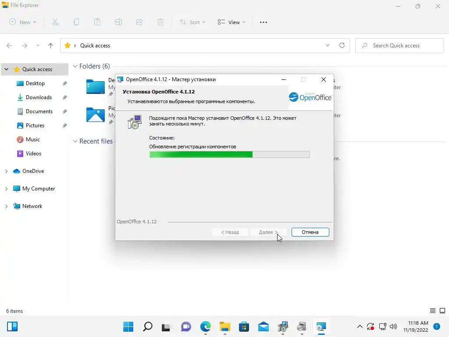The height and width of the screenshot is (337, 449).
Task: Click the installation progress bar
Action: tap(229, 155)
